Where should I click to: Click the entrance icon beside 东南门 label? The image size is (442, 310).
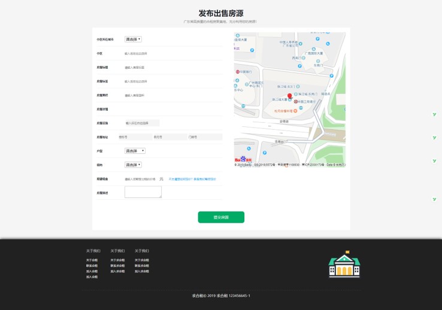(318, 61)
